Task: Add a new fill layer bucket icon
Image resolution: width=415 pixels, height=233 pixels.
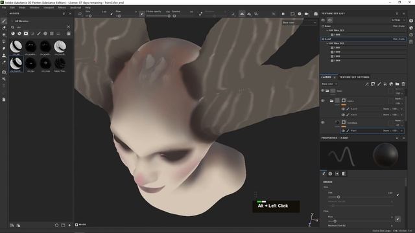Action: [x=385, y=84]
